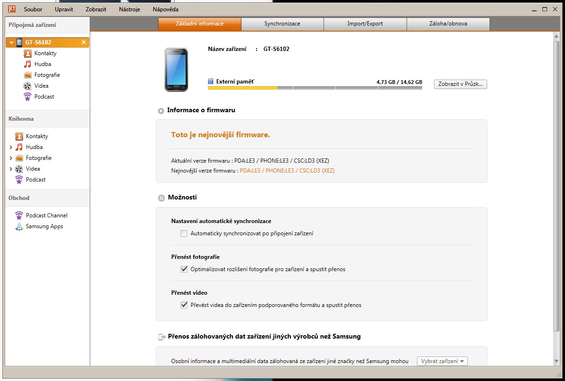Click the 4,73 GB / 14,62 GB value
Screen dimensions: 565x381
point(399,82)
